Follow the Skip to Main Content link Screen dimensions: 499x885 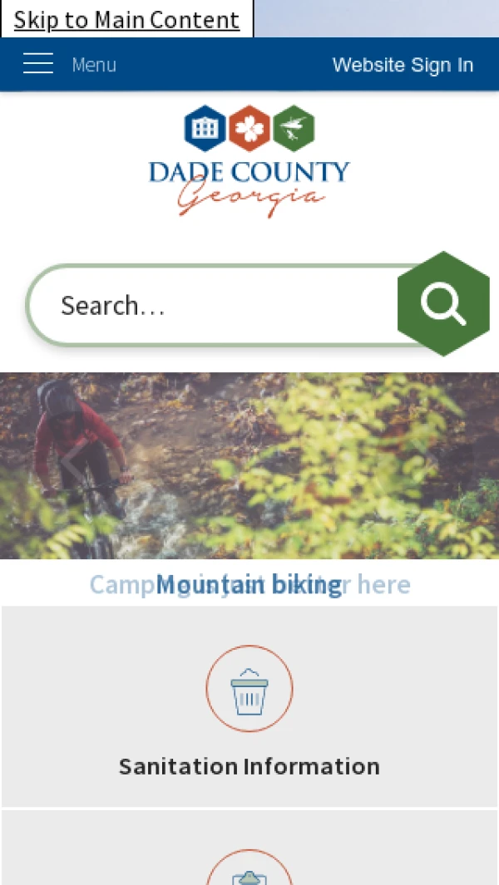point(126,19)
